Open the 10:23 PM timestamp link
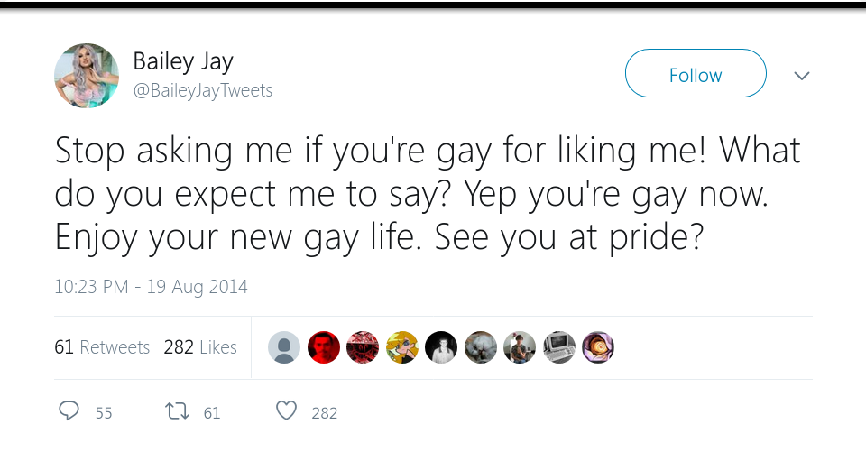 click(x=151, y=287)
